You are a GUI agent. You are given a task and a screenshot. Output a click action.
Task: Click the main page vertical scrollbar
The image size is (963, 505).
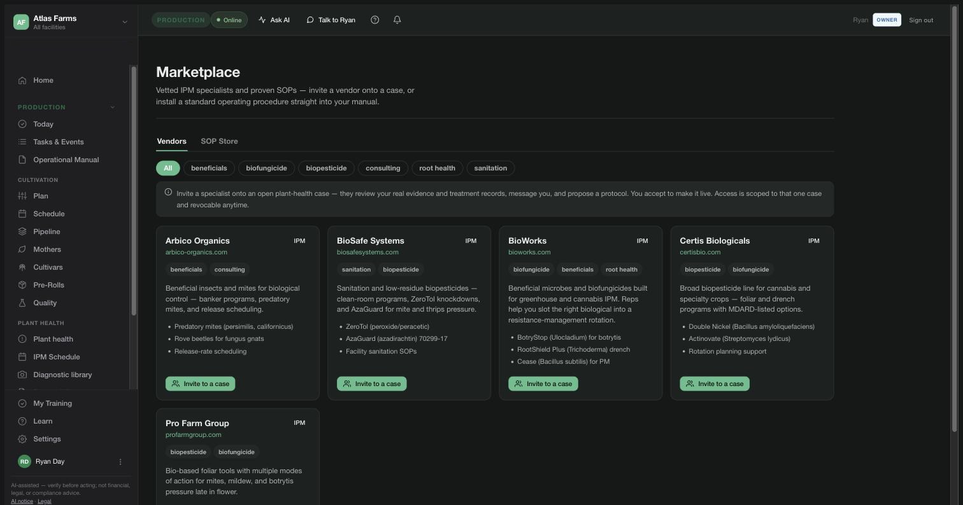954,220
